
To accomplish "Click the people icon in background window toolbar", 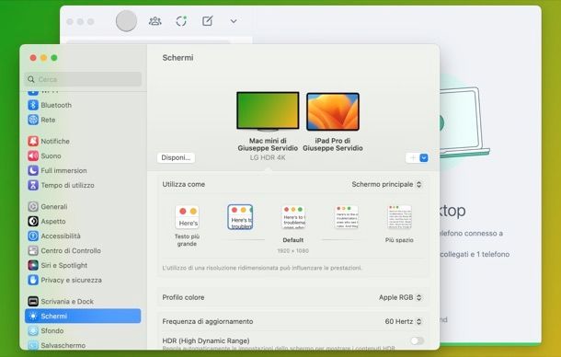I will click(155, 21).
